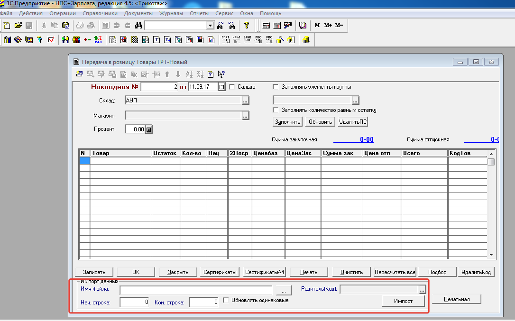Open the calendar picker beside the invoice date

221,87
